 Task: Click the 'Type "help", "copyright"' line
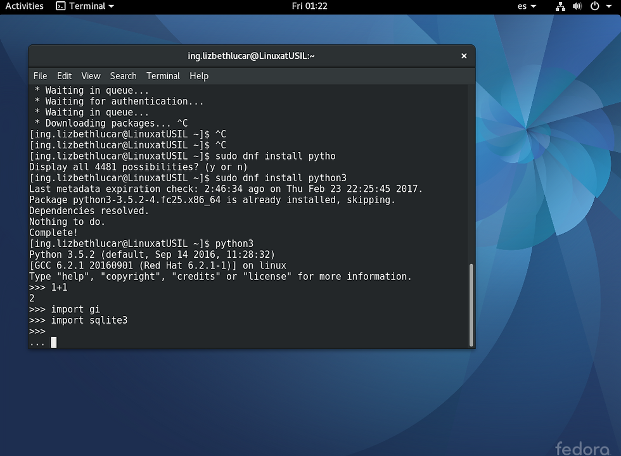pyautogui.click(x=221, y=276)
